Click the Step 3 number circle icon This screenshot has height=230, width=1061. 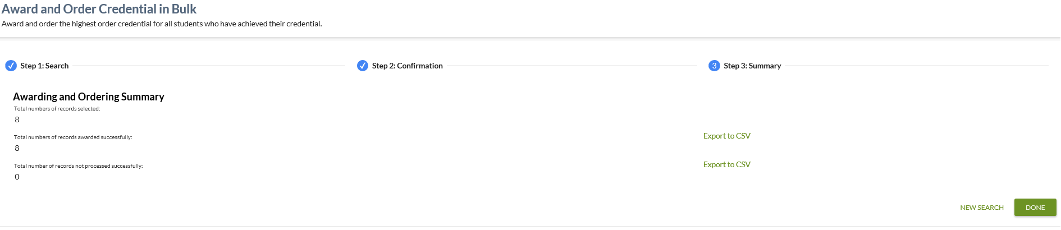pos(714,66)
